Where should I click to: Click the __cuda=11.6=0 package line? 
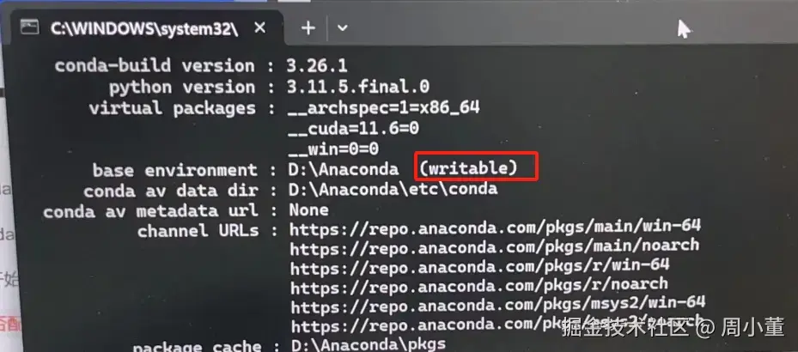point(353,128)
